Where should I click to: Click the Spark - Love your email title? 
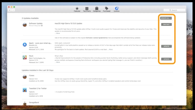[x=40, y=43]
